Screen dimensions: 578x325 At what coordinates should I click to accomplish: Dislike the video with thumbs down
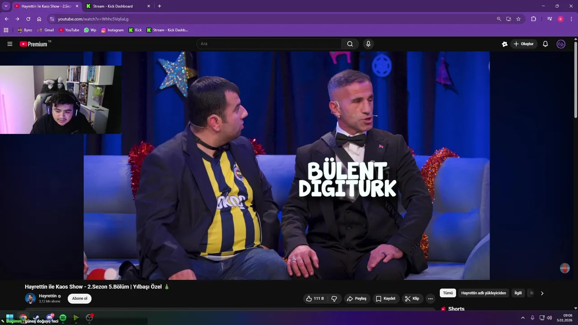click(334, 298)
